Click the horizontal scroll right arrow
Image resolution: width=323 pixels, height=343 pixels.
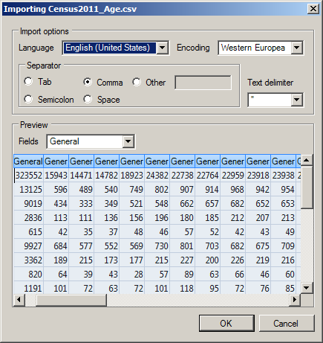(295, 300)
